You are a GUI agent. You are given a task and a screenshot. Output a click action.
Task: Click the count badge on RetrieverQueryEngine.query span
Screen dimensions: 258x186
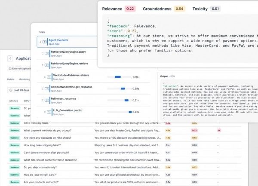tap(47, 53)
